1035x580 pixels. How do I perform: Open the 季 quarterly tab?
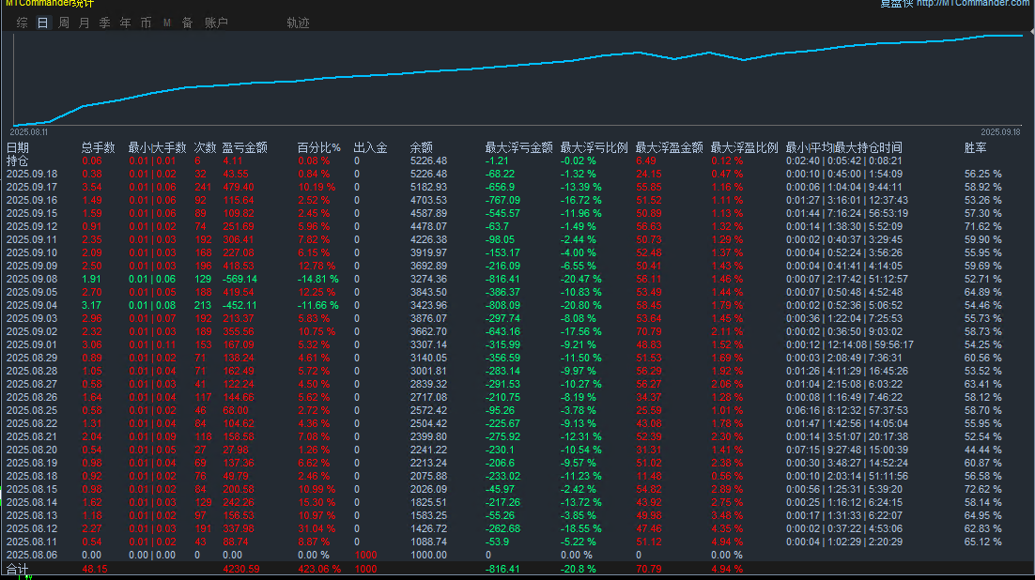(x=104, y=23)
